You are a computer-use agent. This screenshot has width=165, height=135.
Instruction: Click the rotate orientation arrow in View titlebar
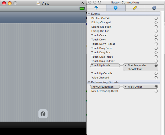(x=83, y=3)
